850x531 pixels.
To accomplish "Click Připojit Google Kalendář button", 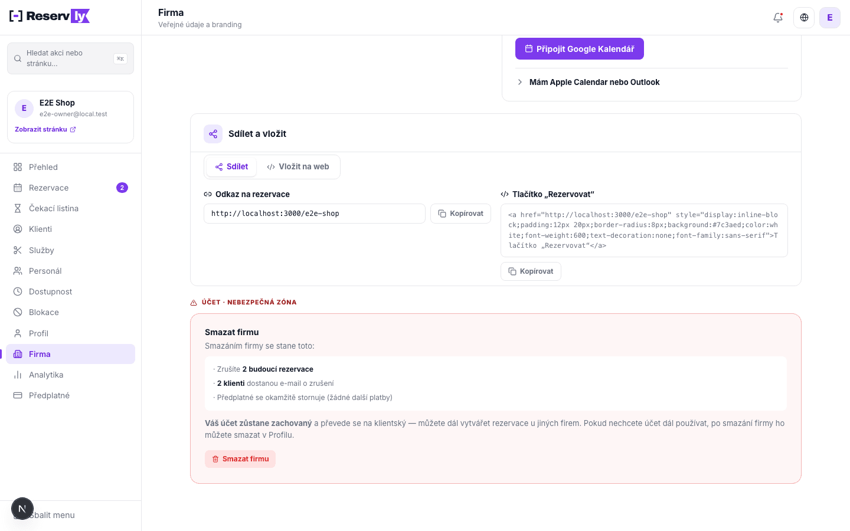I will pyautogui.click(x=580, y=49).
